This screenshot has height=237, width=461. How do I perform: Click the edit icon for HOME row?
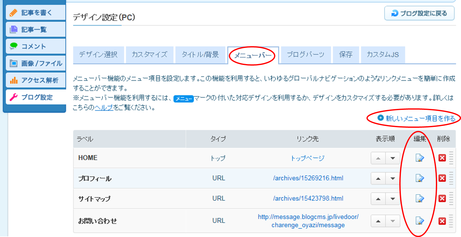420,158
